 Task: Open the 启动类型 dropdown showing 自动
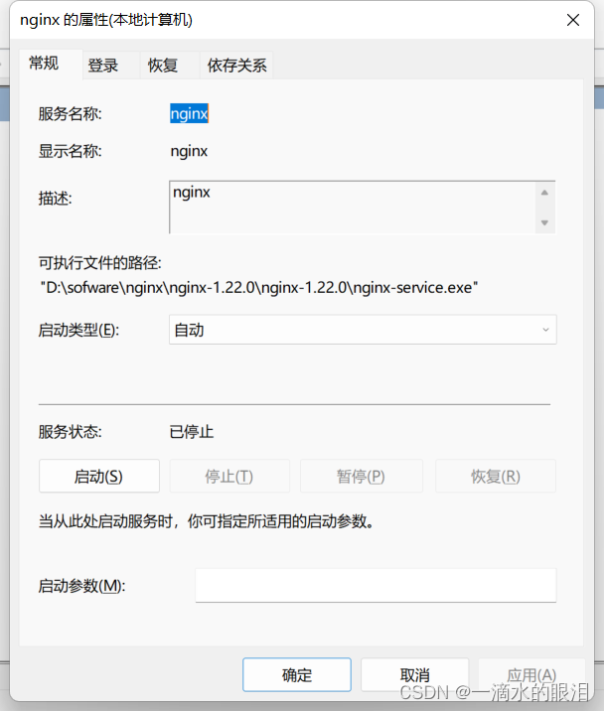point(363,330)
